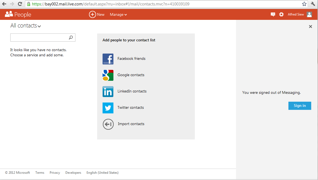318x180 pixels.
Task: Click 'You were signed out of Messaging.' text
Action: (271, 92)
